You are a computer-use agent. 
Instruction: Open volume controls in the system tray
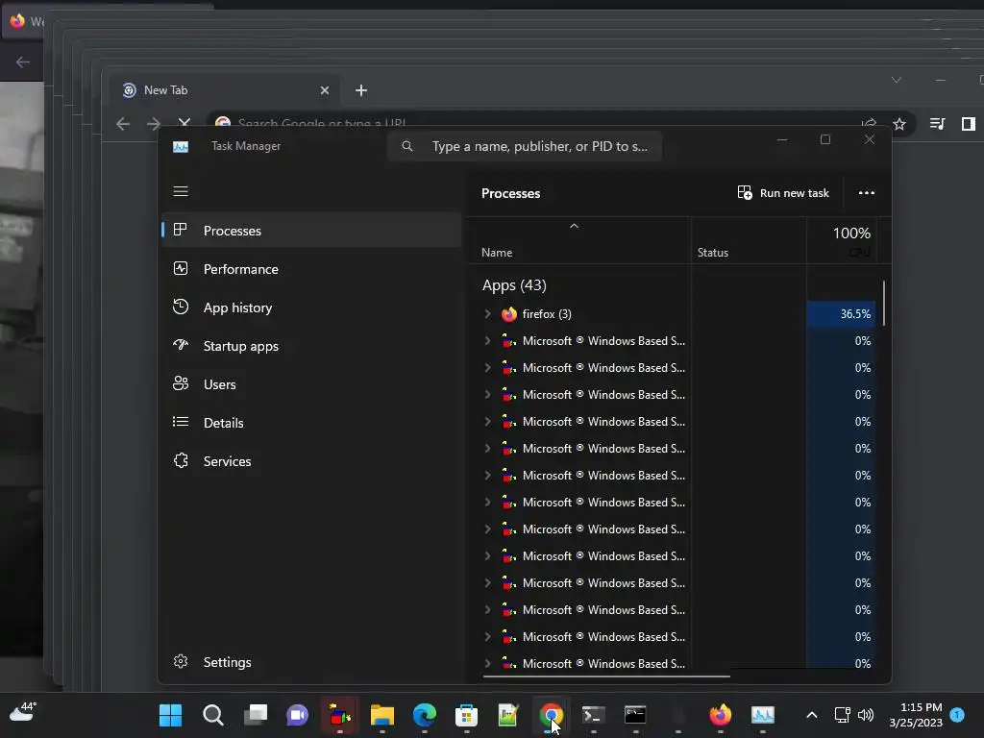866,715
